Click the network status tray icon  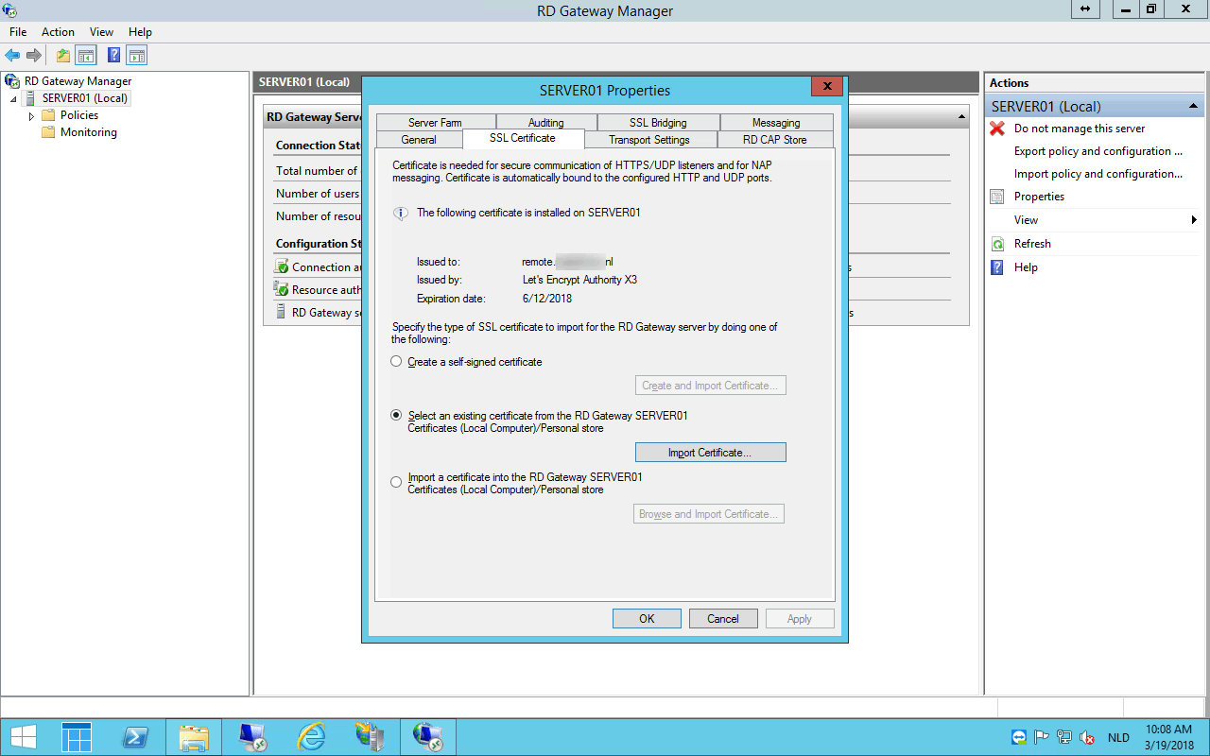1064,737
